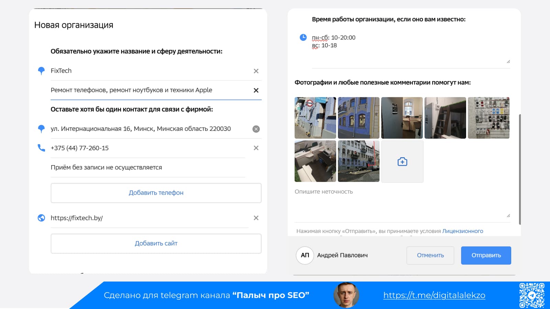Submit the form with Отправить
Screen dimensions: 550x309
point(486,255)
